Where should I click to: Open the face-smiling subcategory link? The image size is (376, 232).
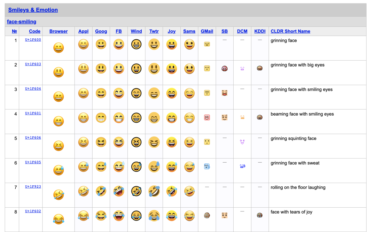22,22
